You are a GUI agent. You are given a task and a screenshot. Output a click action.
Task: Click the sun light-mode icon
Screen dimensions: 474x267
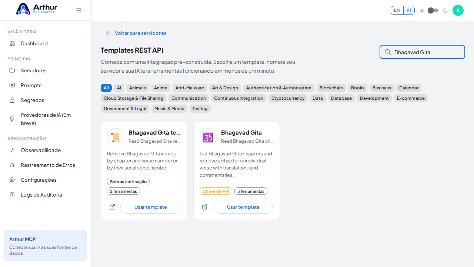point(422,10)
